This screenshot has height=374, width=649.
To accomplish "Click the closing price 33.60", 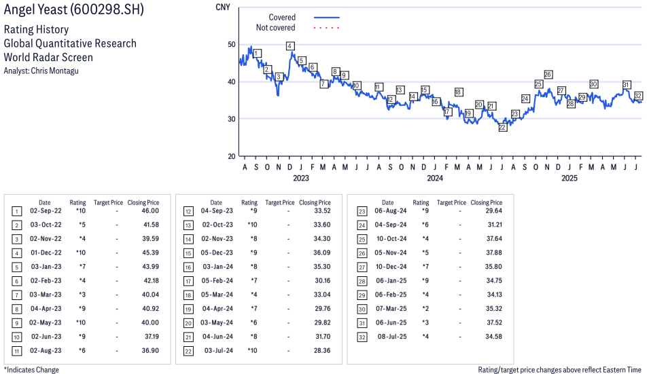I will pos(321,225).
